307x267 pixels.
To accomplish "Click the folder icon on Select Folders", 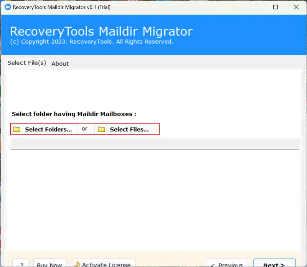I will coord(17,129).
